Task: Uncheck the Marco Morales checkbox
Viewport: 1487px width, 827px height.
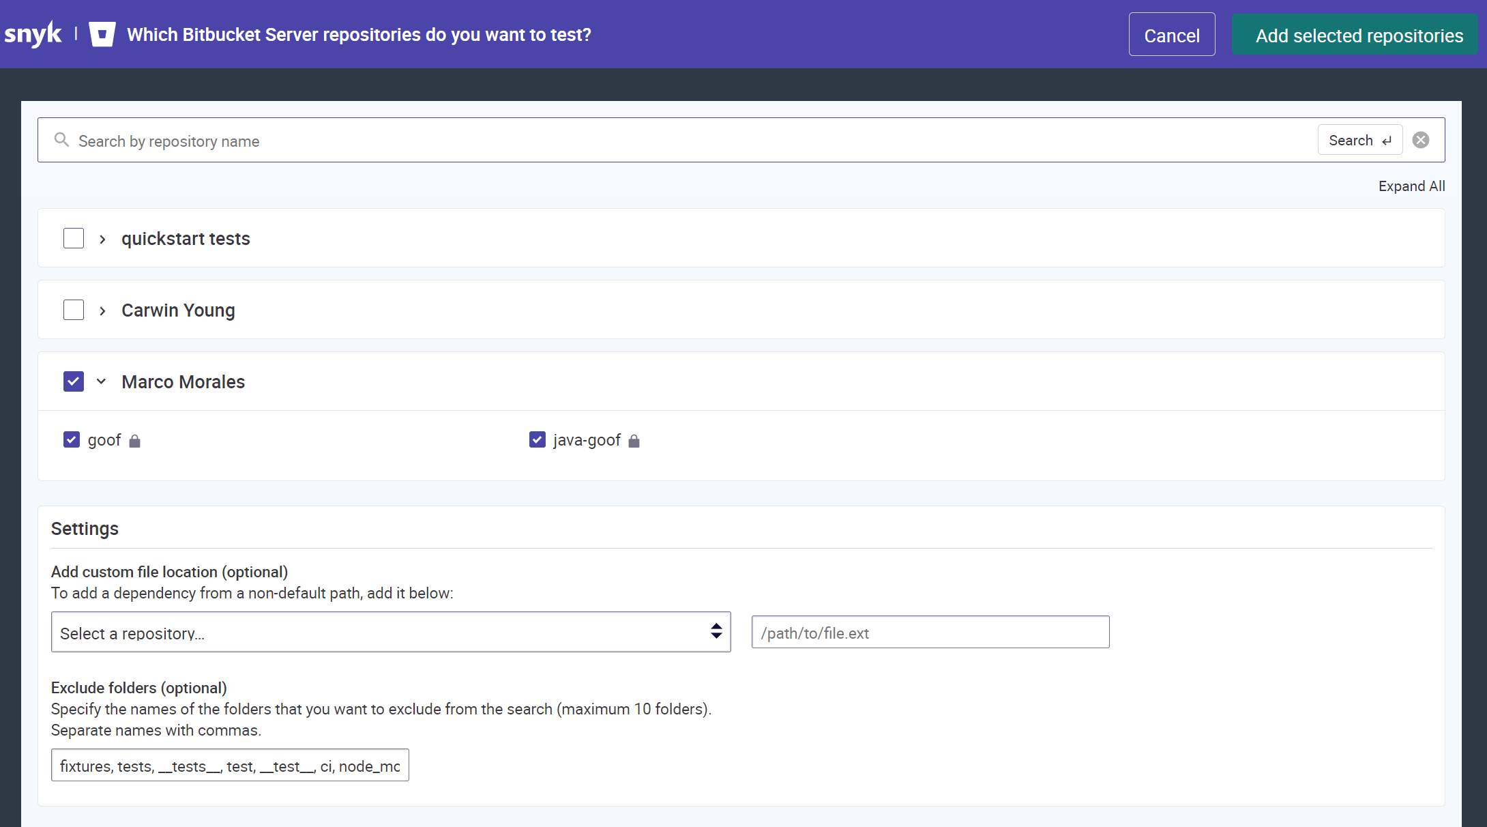Action: click(74, 381)
